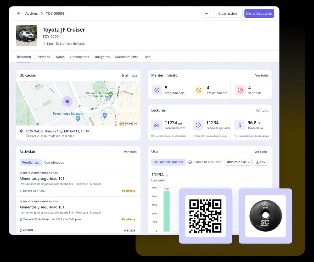314x262 pixels.
Task: Click the location pin icon by address
Action: click(21, 131)
